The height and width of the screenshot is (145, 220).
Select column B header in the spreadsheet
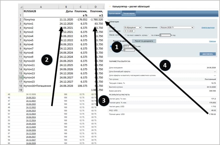pyautogui.click(x=66, y=6)
